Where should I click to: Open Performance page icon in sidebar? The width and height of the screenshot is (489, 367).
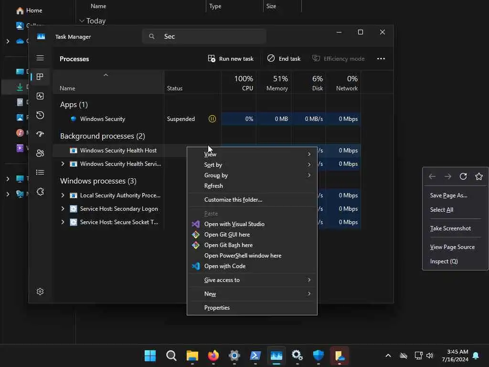[40, 96]
